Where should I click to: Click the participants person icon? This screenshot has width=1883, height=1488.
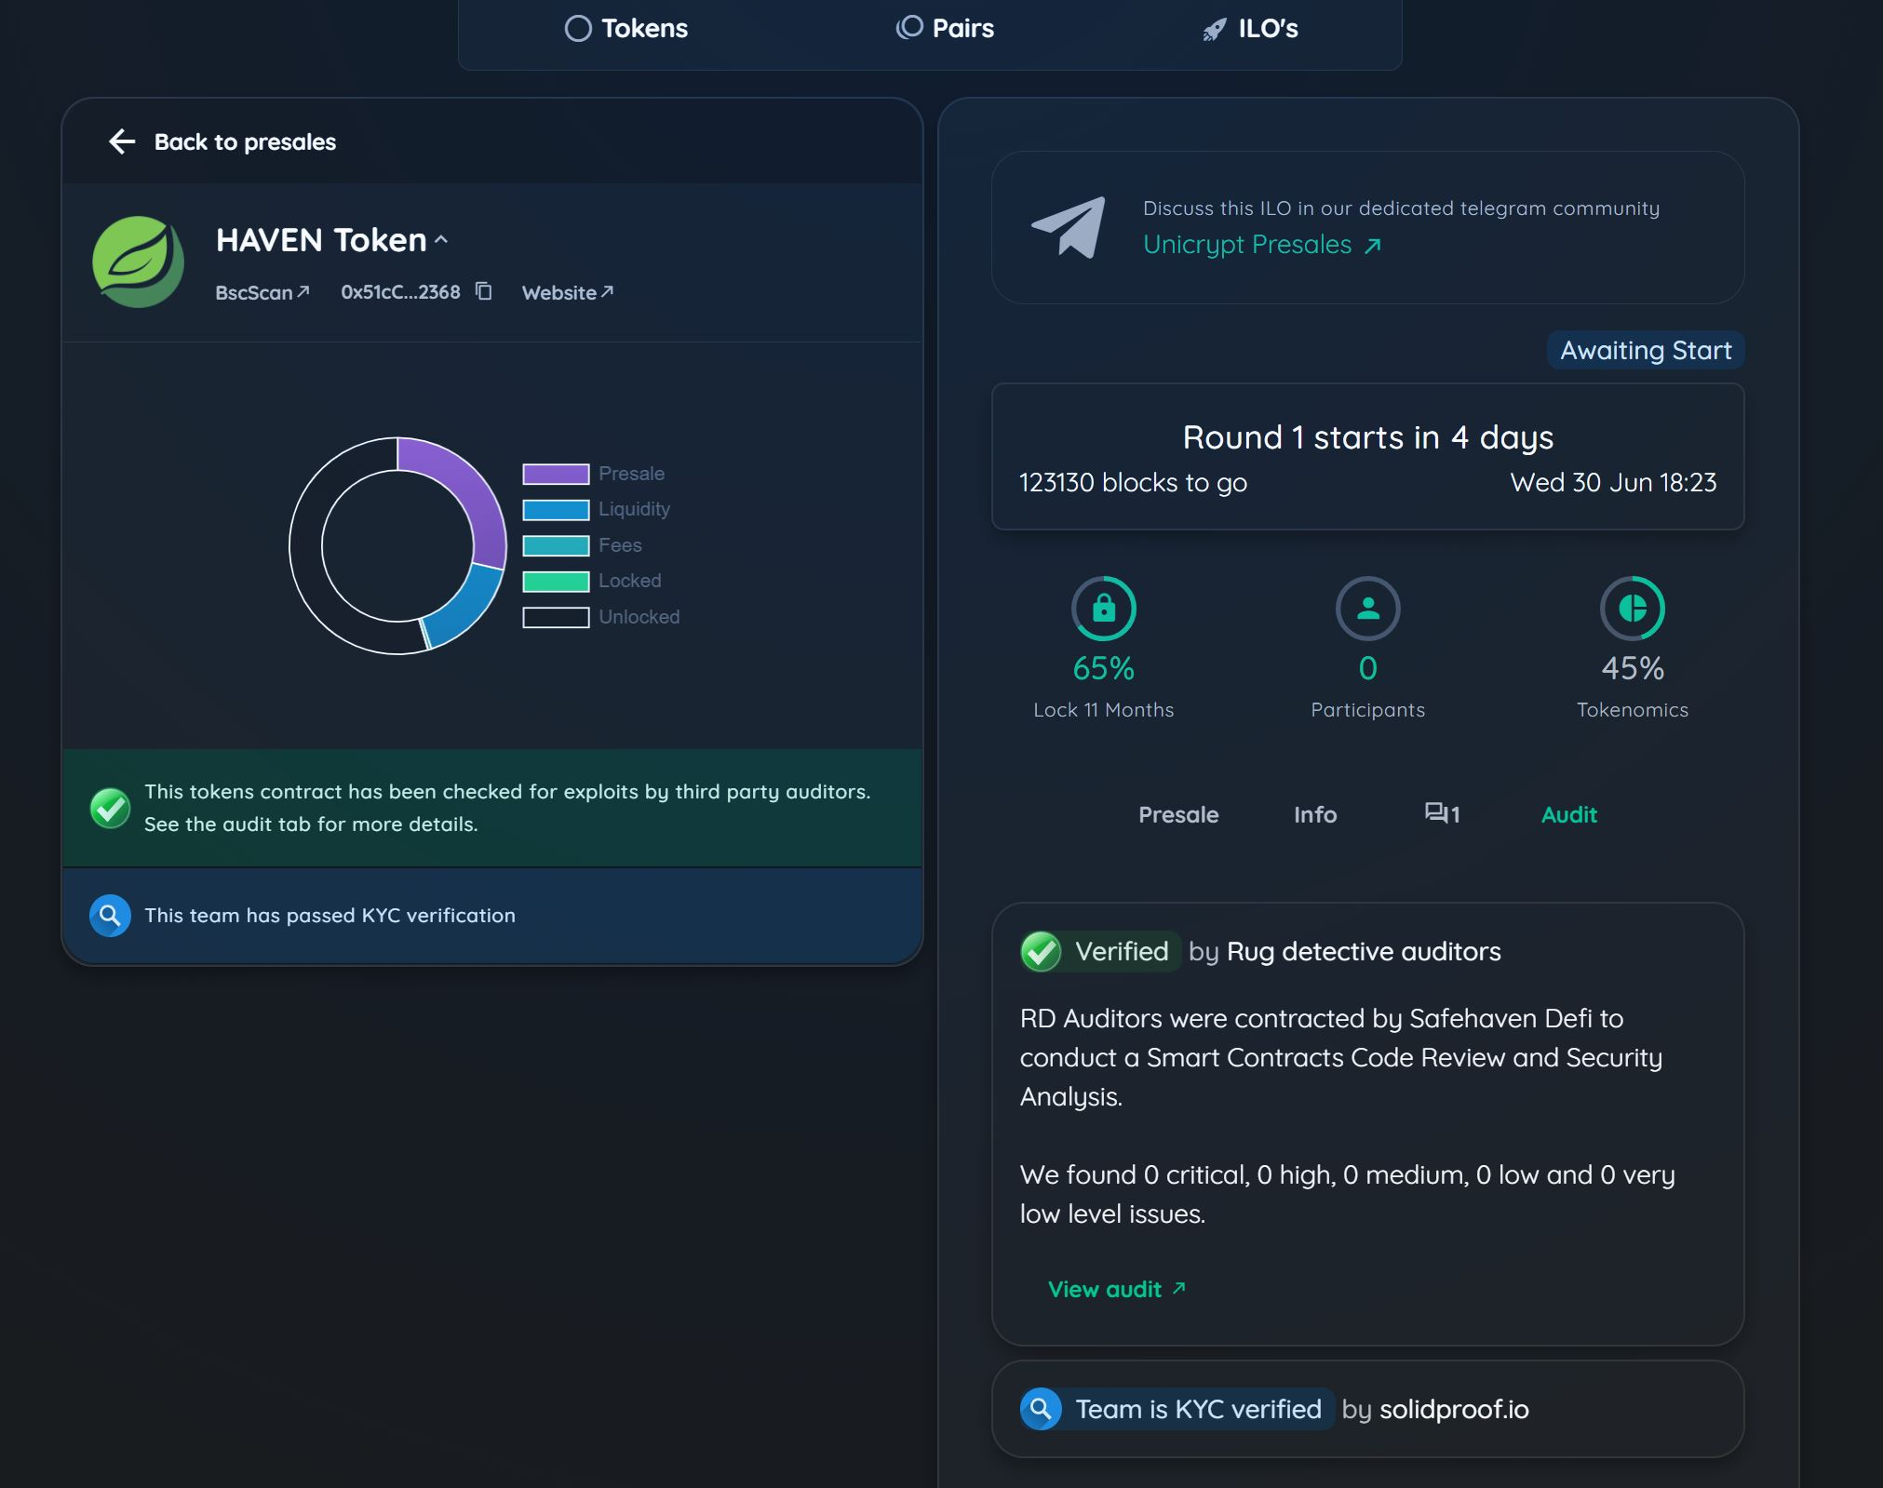[1367, 609]
